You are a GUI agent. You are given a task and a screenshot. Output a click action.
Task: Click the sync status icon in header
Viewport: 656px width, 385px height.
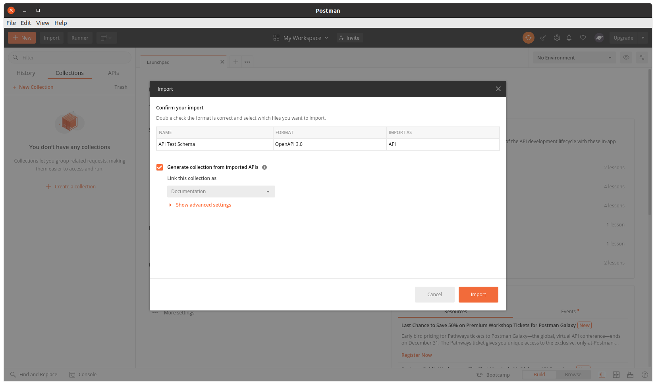pyautogui.click(x=528, y=38)
